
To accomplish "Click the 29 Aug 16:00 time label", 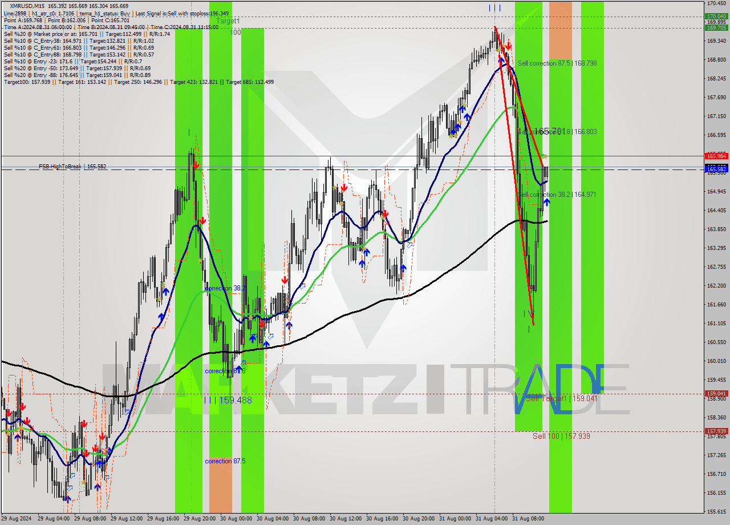I will tap(164, 519).
